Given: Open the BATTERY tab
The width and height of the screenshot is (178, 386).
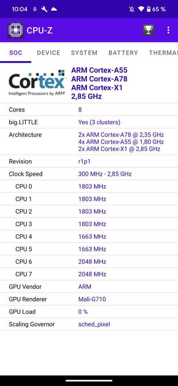Looking at the screenshot, I should click(123, 53).
